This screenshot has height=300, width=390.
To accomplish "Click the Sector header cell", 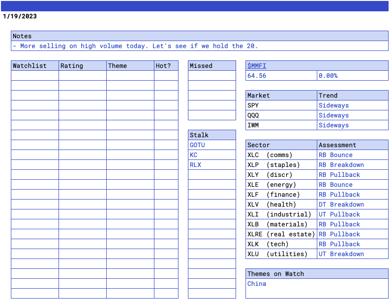I will coord(281,145).
